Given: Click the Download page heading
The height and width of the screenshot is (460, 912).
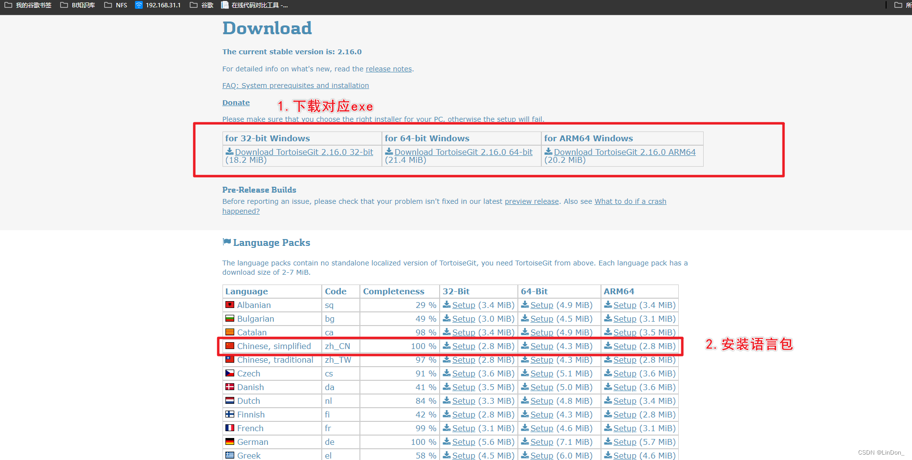Looking at the screenshot, I should pyautogui.click(x=267, y=28).
